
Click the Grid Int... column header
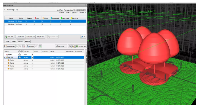pyautogui.click(x=45, y=51)
